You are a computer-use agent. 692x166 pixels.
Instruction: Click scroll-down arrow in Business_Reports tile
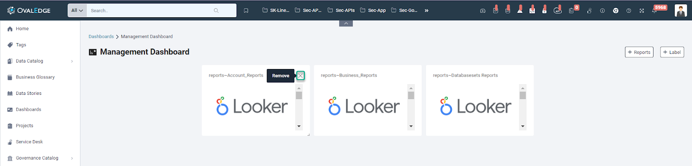click(x=411, y=126)
